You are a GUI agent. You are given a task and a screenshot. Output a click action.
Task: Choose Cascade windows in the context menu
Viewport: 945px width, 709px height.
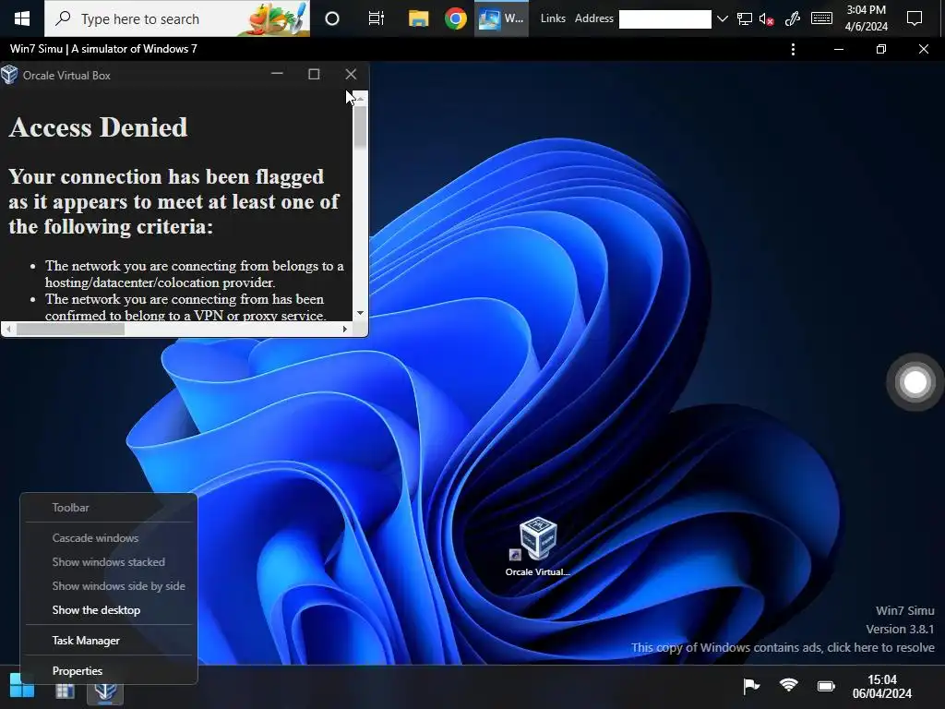[109, 538]
